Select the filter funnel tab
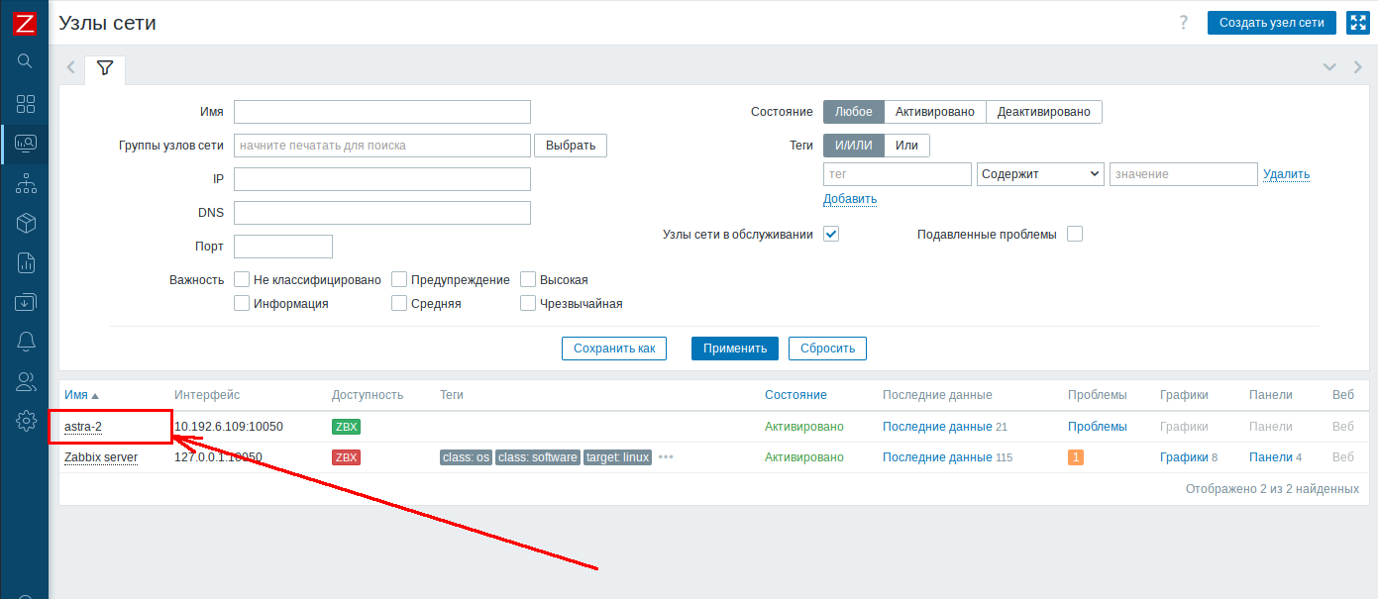1378x599 pixels. coord(105,68)
